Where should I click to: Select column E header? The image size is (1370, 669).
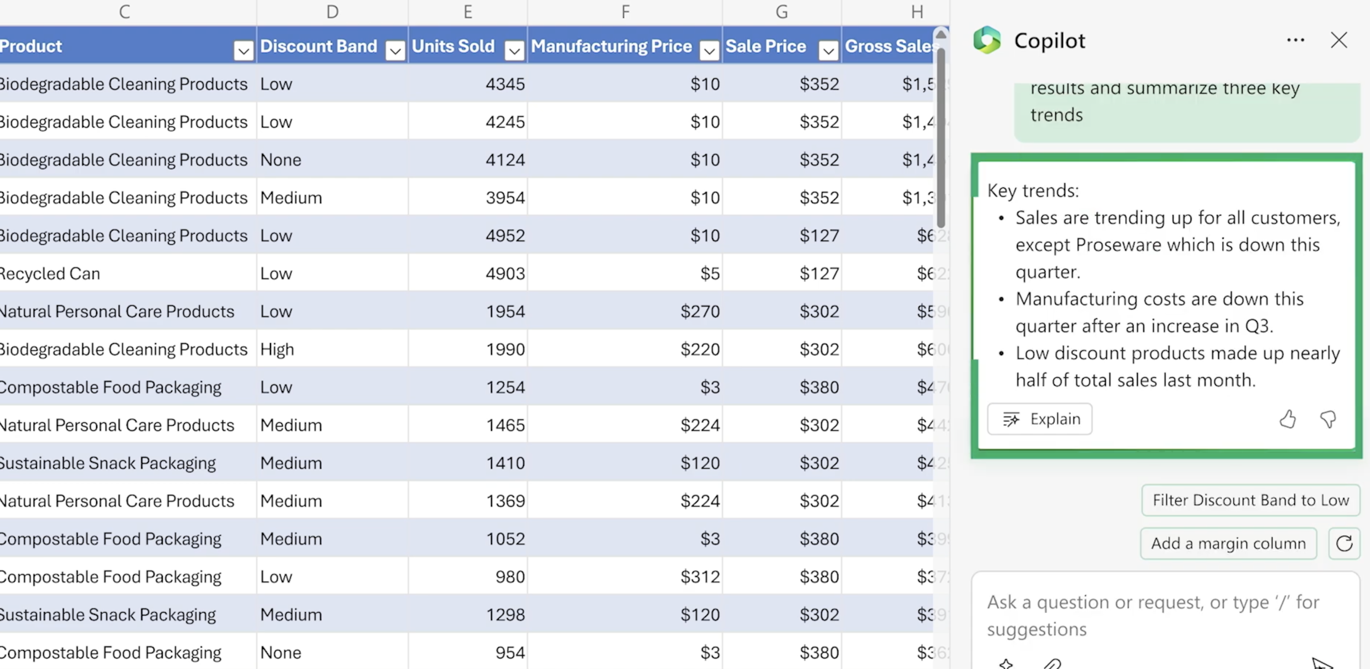click(467, 12)
